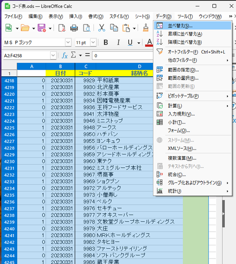This screenshot has height=264, width=236.
Task: Click the Sum sigma icon
Action: click(x=73, y=55)
